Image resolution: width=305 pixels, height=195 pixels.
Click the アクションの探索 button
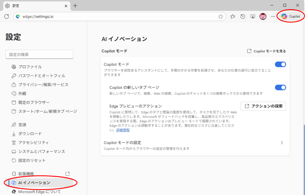point(263,106)
